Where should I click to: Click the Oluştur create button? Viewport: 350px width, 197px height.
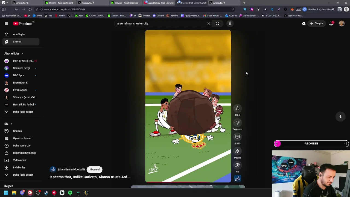point(316,24)
